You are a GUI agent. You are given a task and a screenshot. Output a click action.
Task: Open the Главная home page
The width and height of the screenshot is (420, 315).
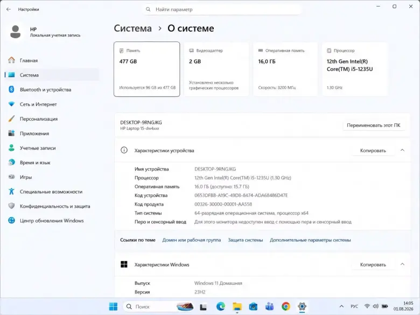click(52, 60)
